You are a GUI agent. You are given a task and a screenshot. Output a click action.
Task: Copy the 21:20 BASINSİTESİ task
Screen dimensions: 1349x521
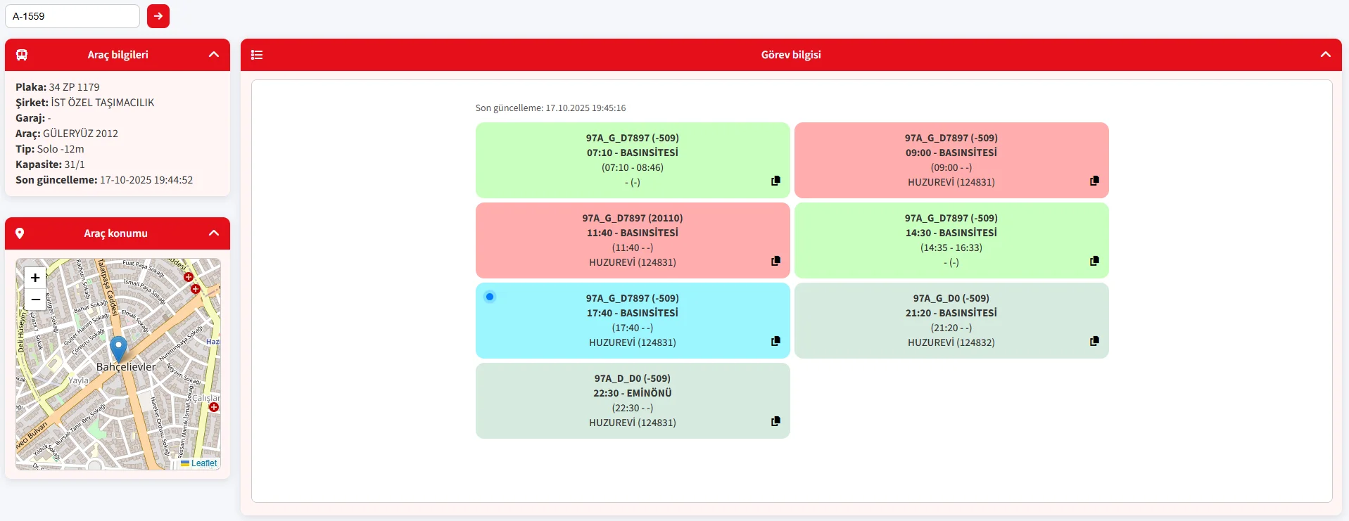click(x=1094, y=341)
